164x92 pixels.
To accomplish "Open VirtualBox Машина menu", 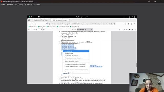I will point(10,4).
